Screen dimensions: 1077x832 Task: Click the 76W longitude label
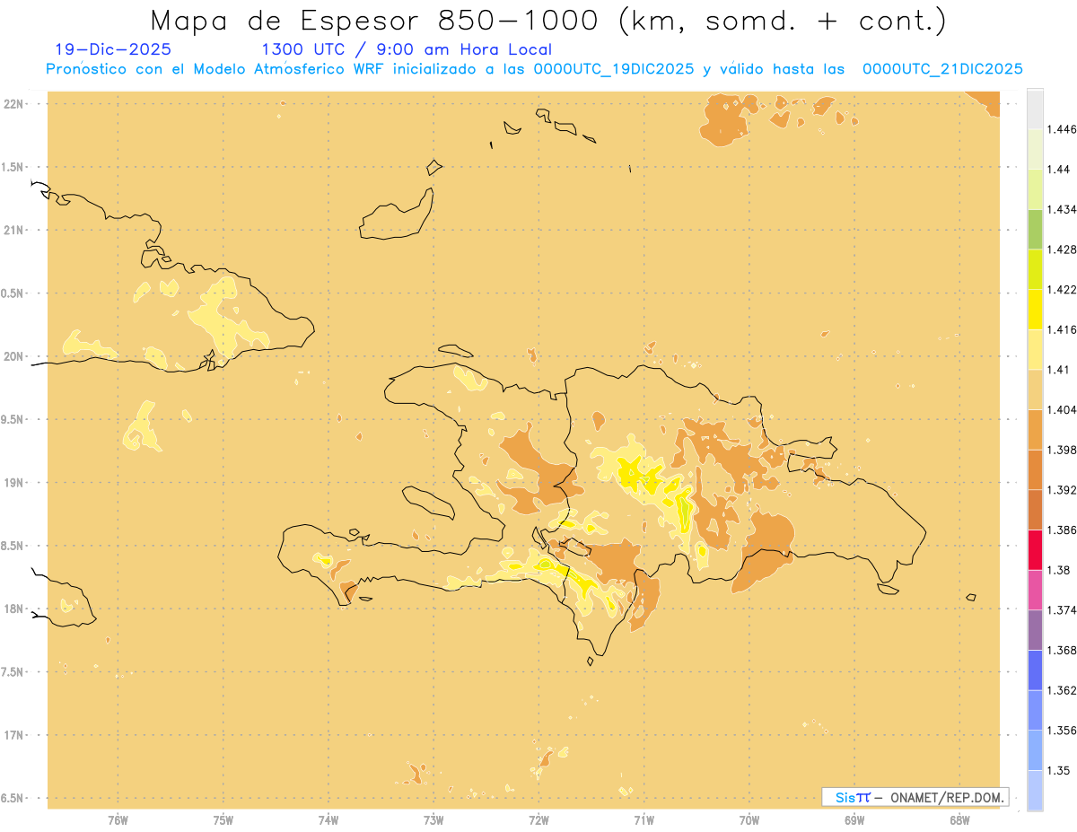[x=118, y=820]
